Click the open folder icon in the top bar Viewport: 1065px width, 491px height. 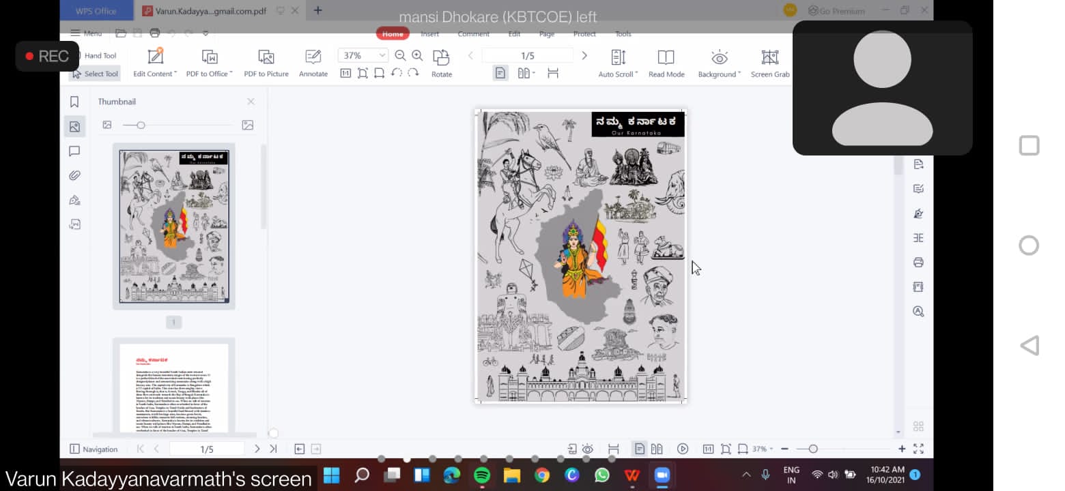121,33
